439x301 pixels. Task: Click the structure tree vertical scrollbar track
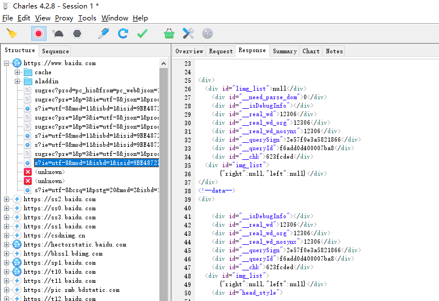163,185
